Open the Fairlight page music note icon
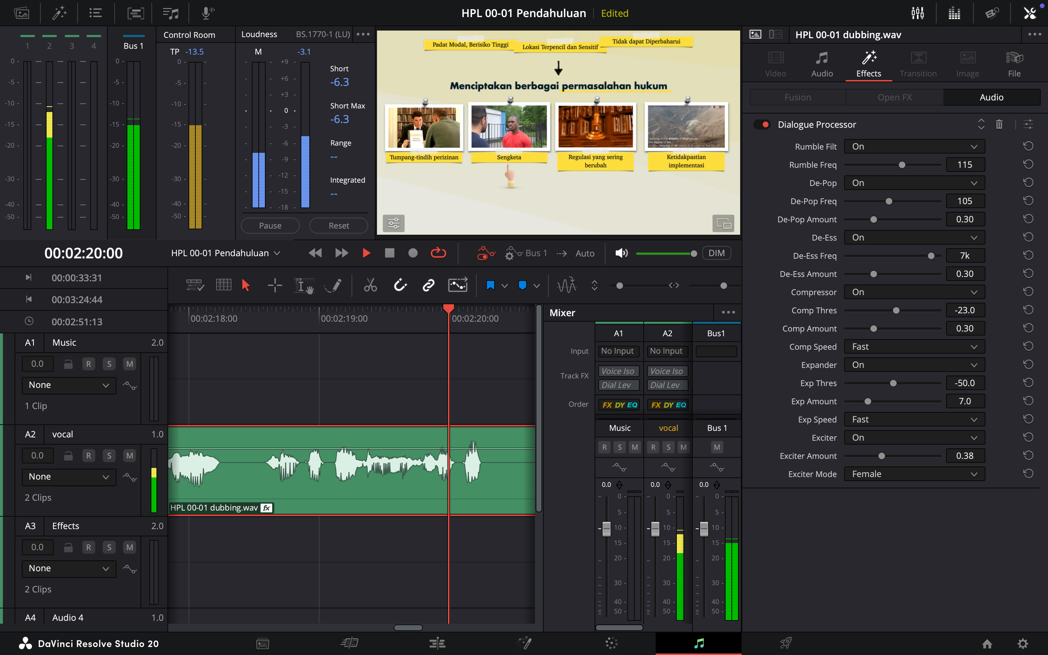The height and width of the screenshot is (655, 1048). click(x=699, y=643)
